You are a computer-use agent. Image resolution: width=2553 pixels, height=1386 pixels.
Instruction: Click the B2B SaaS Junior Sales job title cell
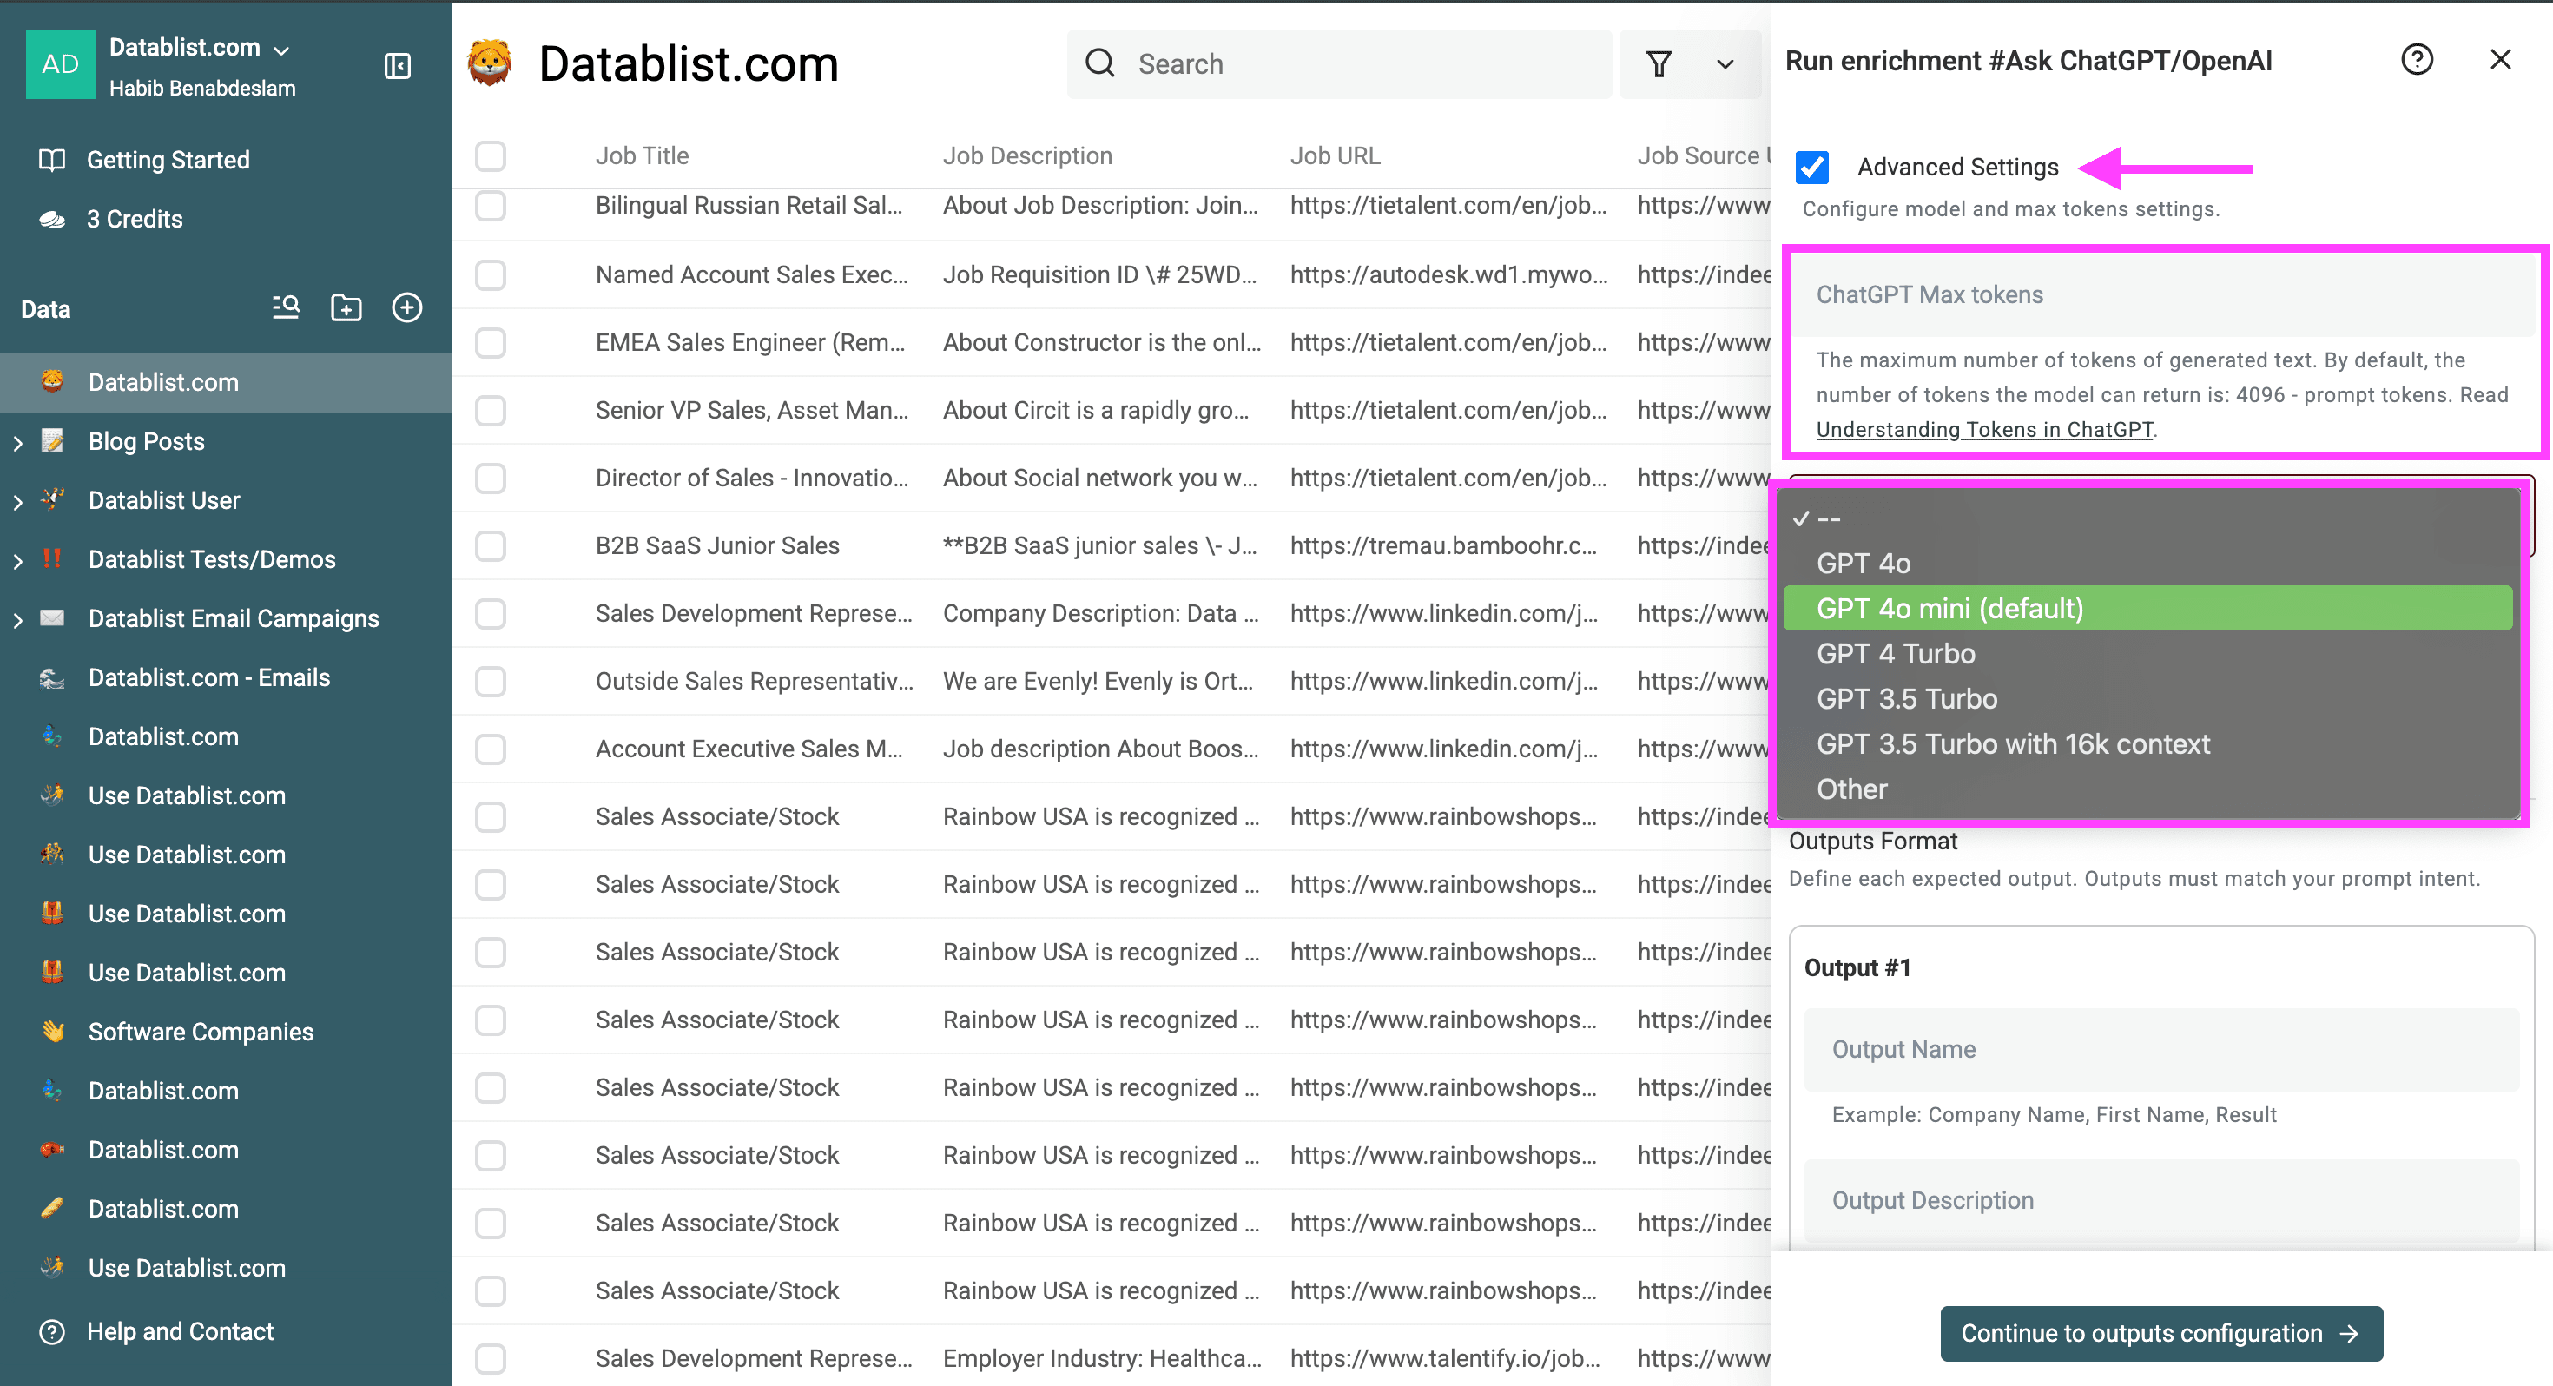(x=717, y=545)
